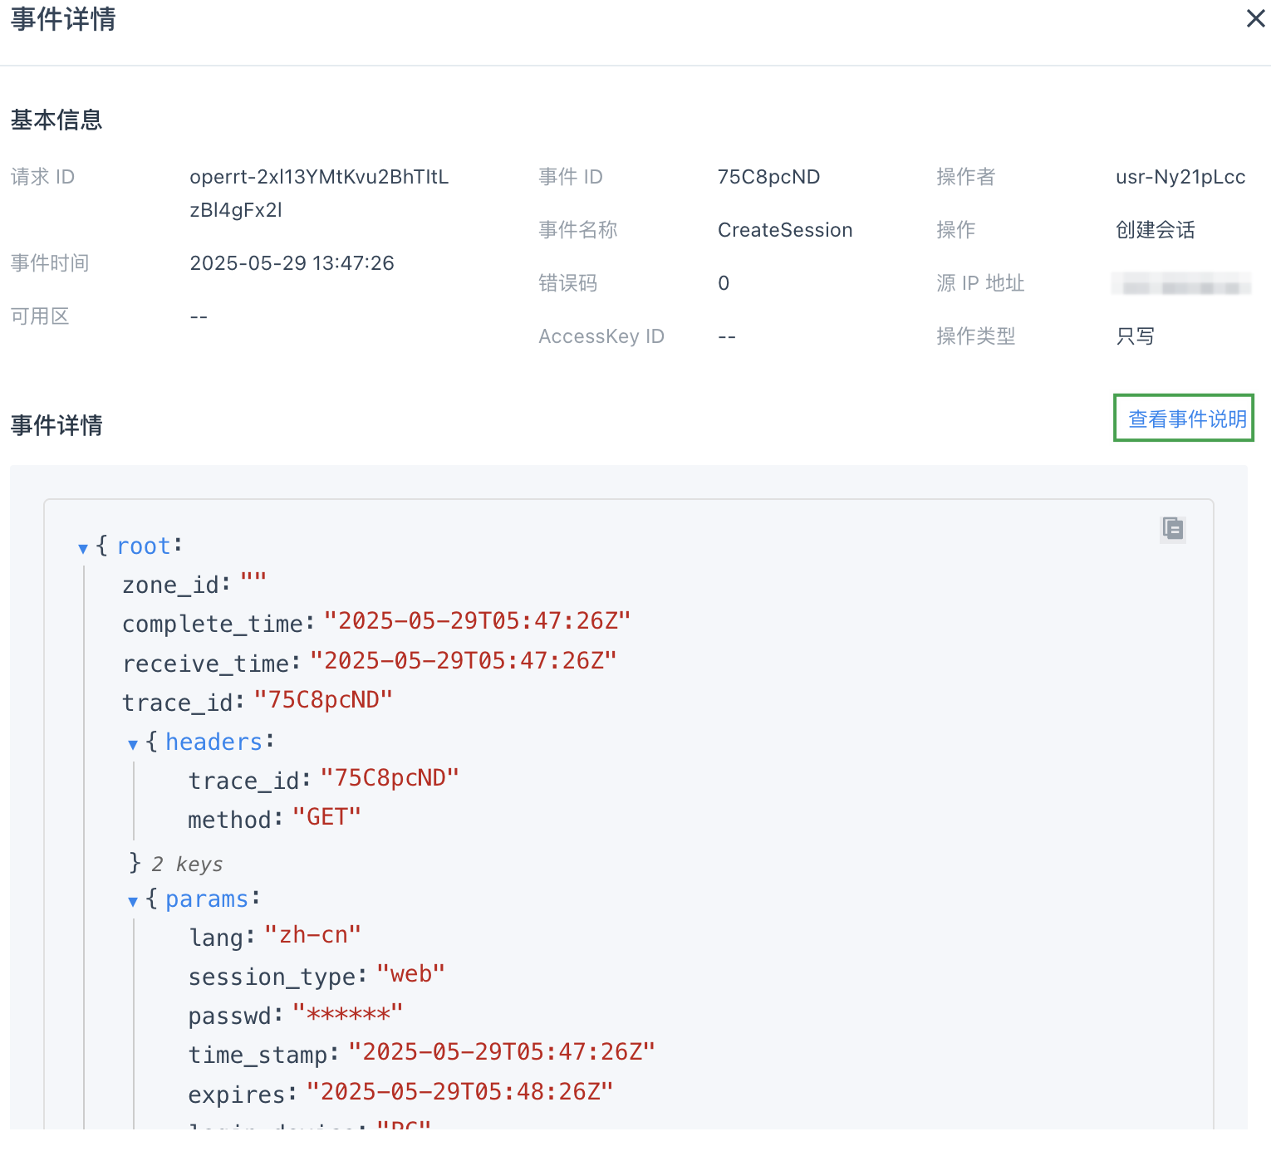Image resolution: width=1271 pixels, height=1151 pixels.
Task: Copy the JSON event details
Action: [1172, 528]
